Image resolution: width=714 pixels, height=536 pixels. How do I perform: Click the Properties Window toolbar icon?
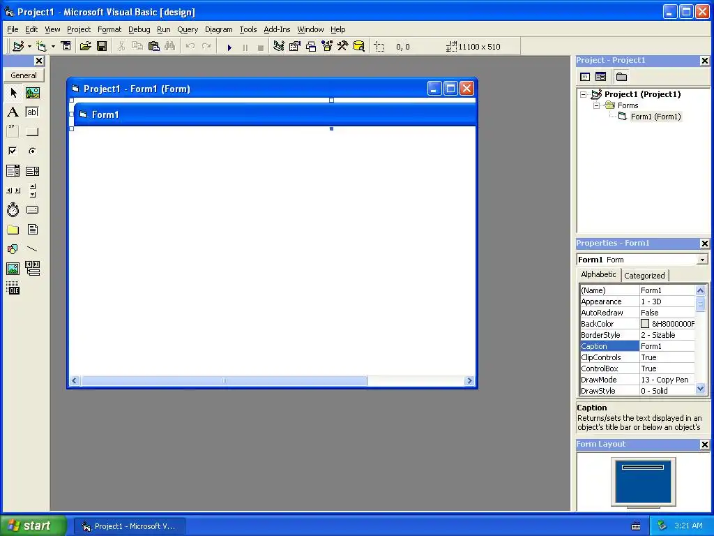(295, 47)
